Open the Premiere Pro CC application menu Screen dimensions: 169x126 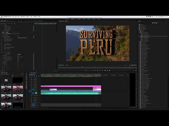(x=7, y=16)
